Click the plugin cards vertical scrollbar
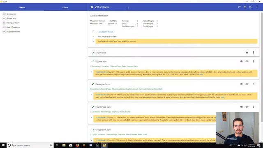This screenshot has width=263, height=148. 262,67
